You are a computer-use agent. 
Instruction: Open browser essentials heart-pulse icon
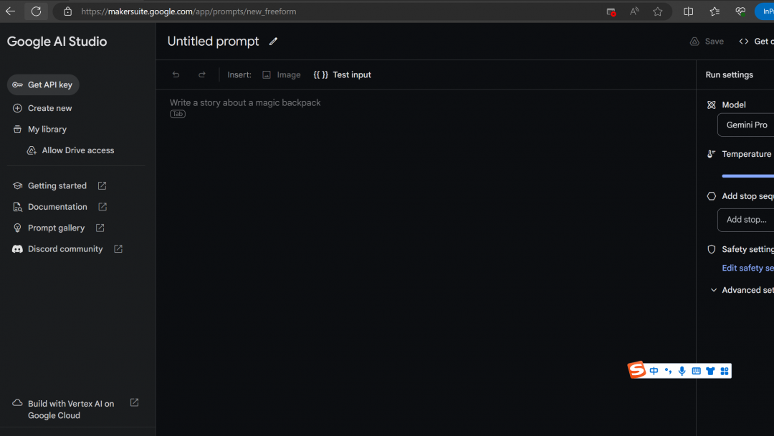(x=740, y=11)
